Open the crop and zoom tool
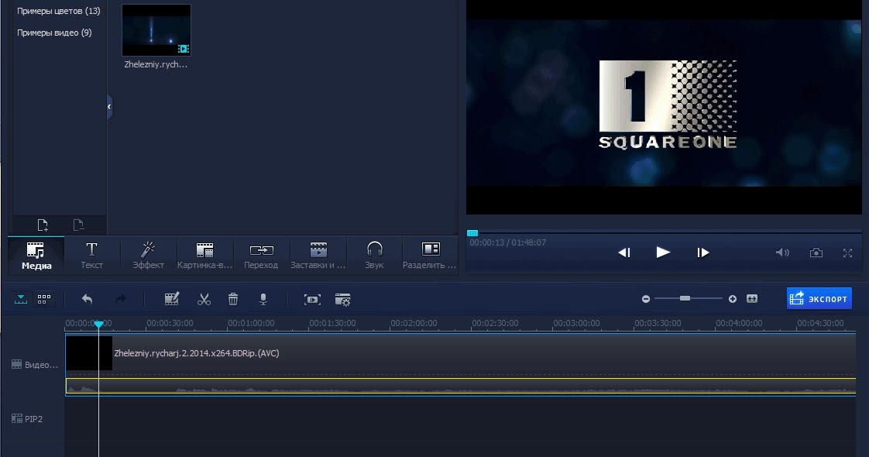 [x=312, y=300]
